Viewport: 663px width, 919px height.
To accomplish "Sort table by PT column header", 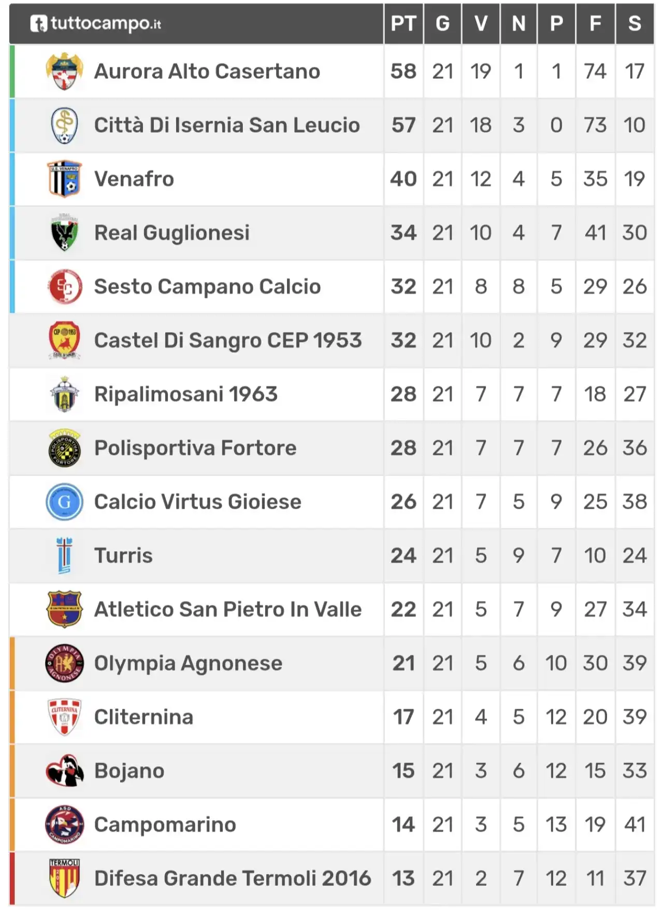I will 403,24.
